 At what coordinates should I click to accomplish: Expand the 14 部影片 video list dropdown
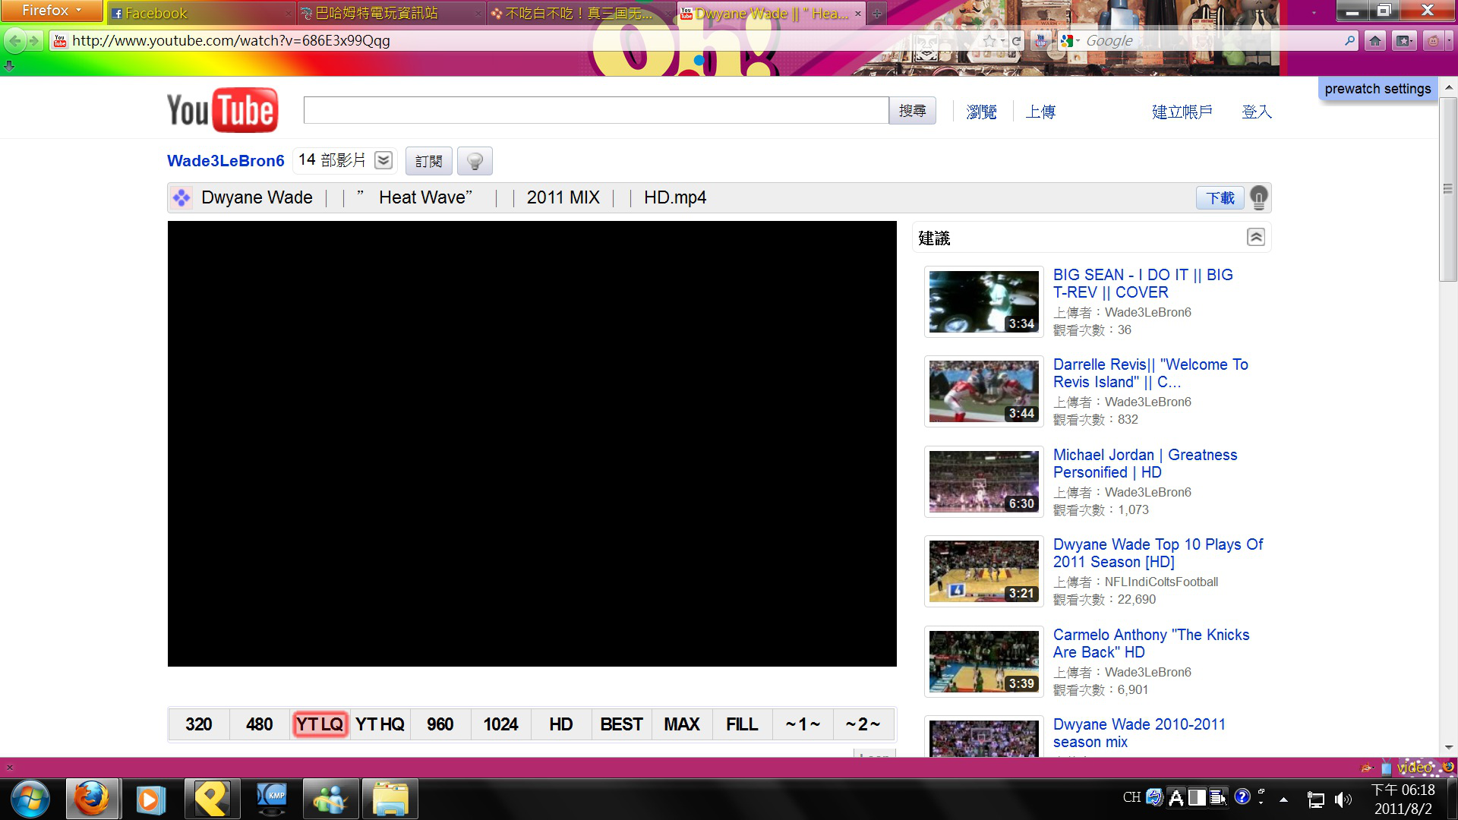pyautogui.click(x=383, y=160)
